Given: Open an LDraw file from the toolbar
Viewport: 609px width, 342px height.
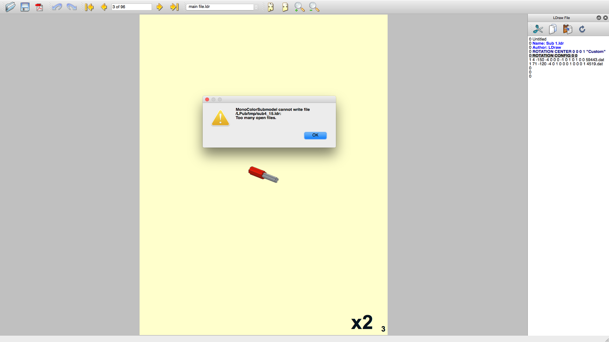Looking at the screenshot, I should (10, 7).
